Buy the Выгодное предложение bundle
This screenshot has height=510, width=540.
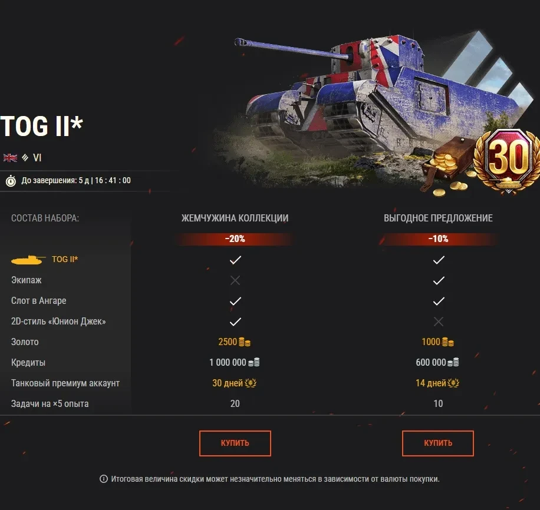438,443
